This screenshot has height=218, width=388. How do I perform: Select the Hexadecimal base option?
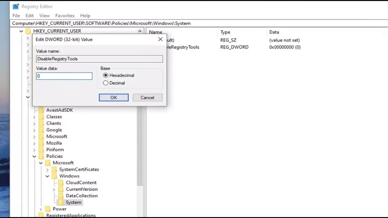pyautogui.click(x=119, y=75)
